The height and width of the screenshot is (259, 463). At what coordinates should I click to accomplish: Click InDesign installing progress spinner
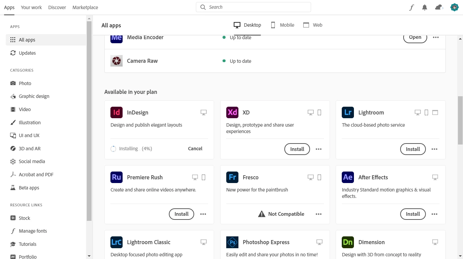tap(113, 149)
